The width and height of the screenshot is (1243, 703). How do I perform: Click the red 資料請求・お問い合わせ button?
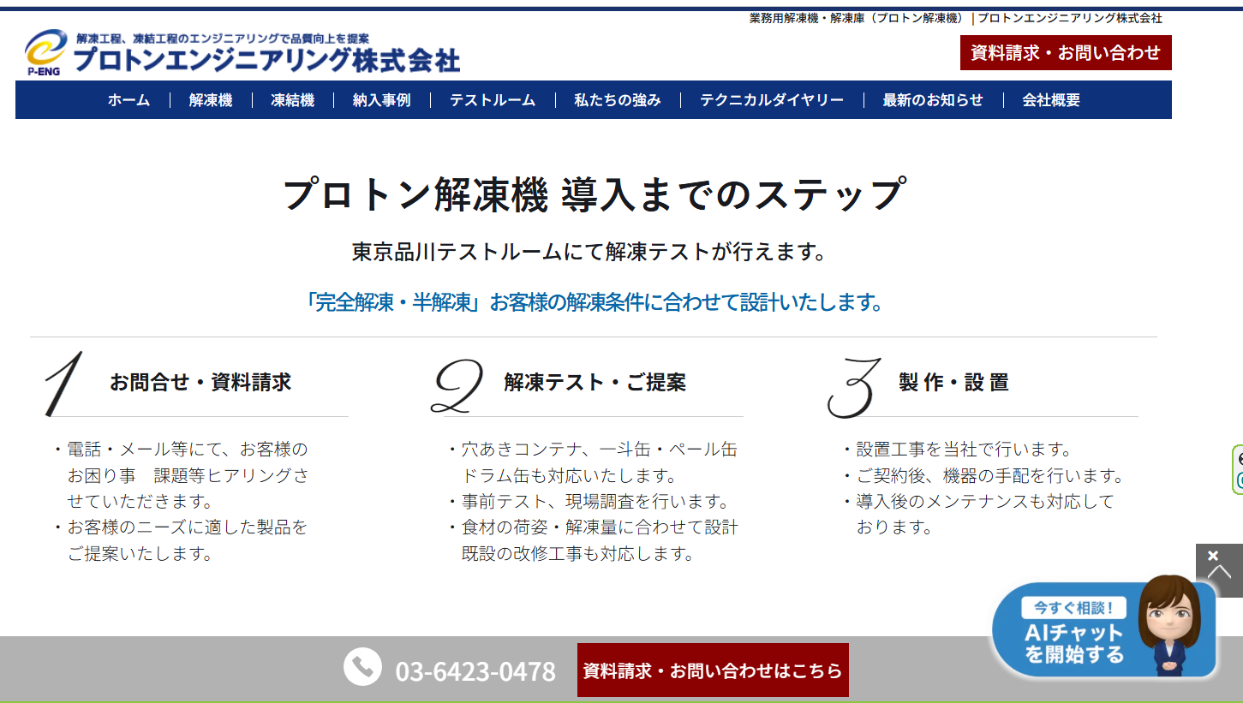tap(1067, 53)
